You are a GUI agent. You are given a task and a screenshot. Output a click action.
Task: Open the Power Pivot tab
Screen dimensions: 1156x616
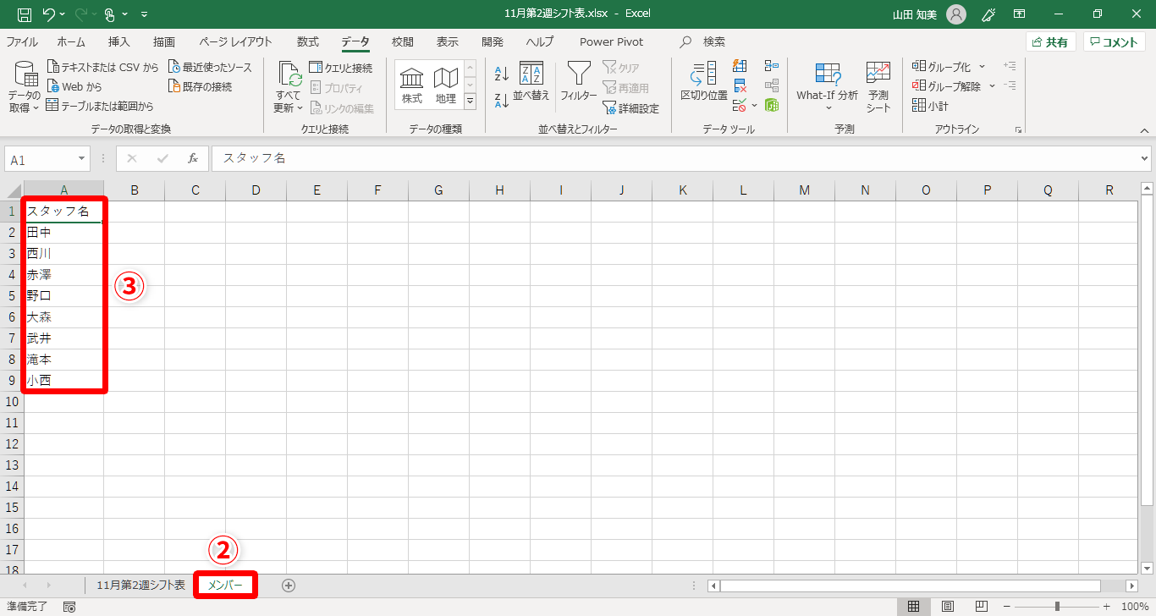(x=611, y=41)
